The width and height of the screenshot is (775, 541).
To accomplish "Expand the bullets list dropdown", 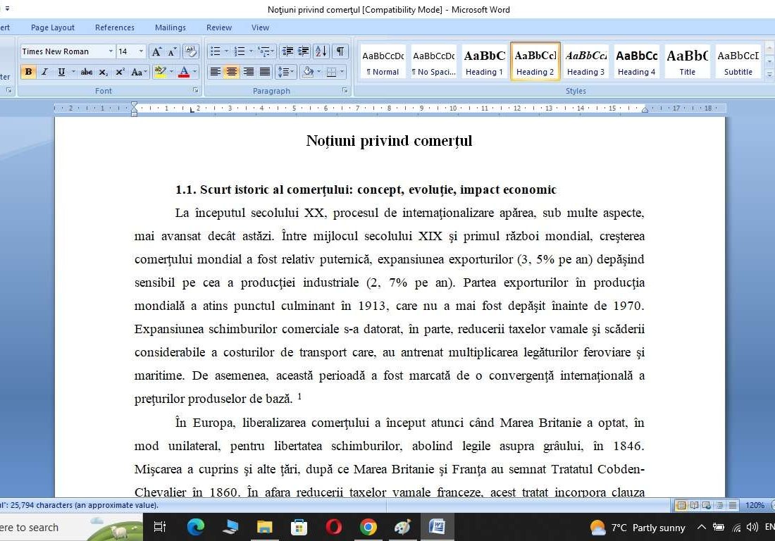I will click(225, 51).
